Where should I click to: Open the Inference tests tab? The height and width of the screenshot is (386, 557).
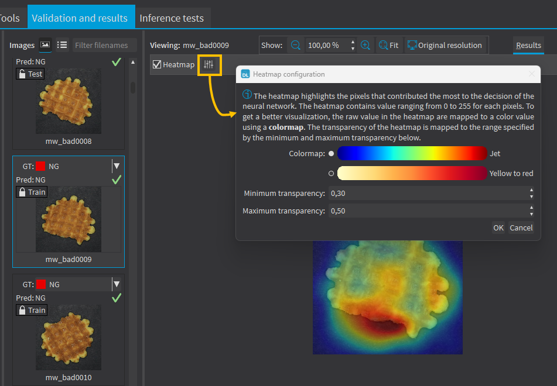(x=172, y=18)
